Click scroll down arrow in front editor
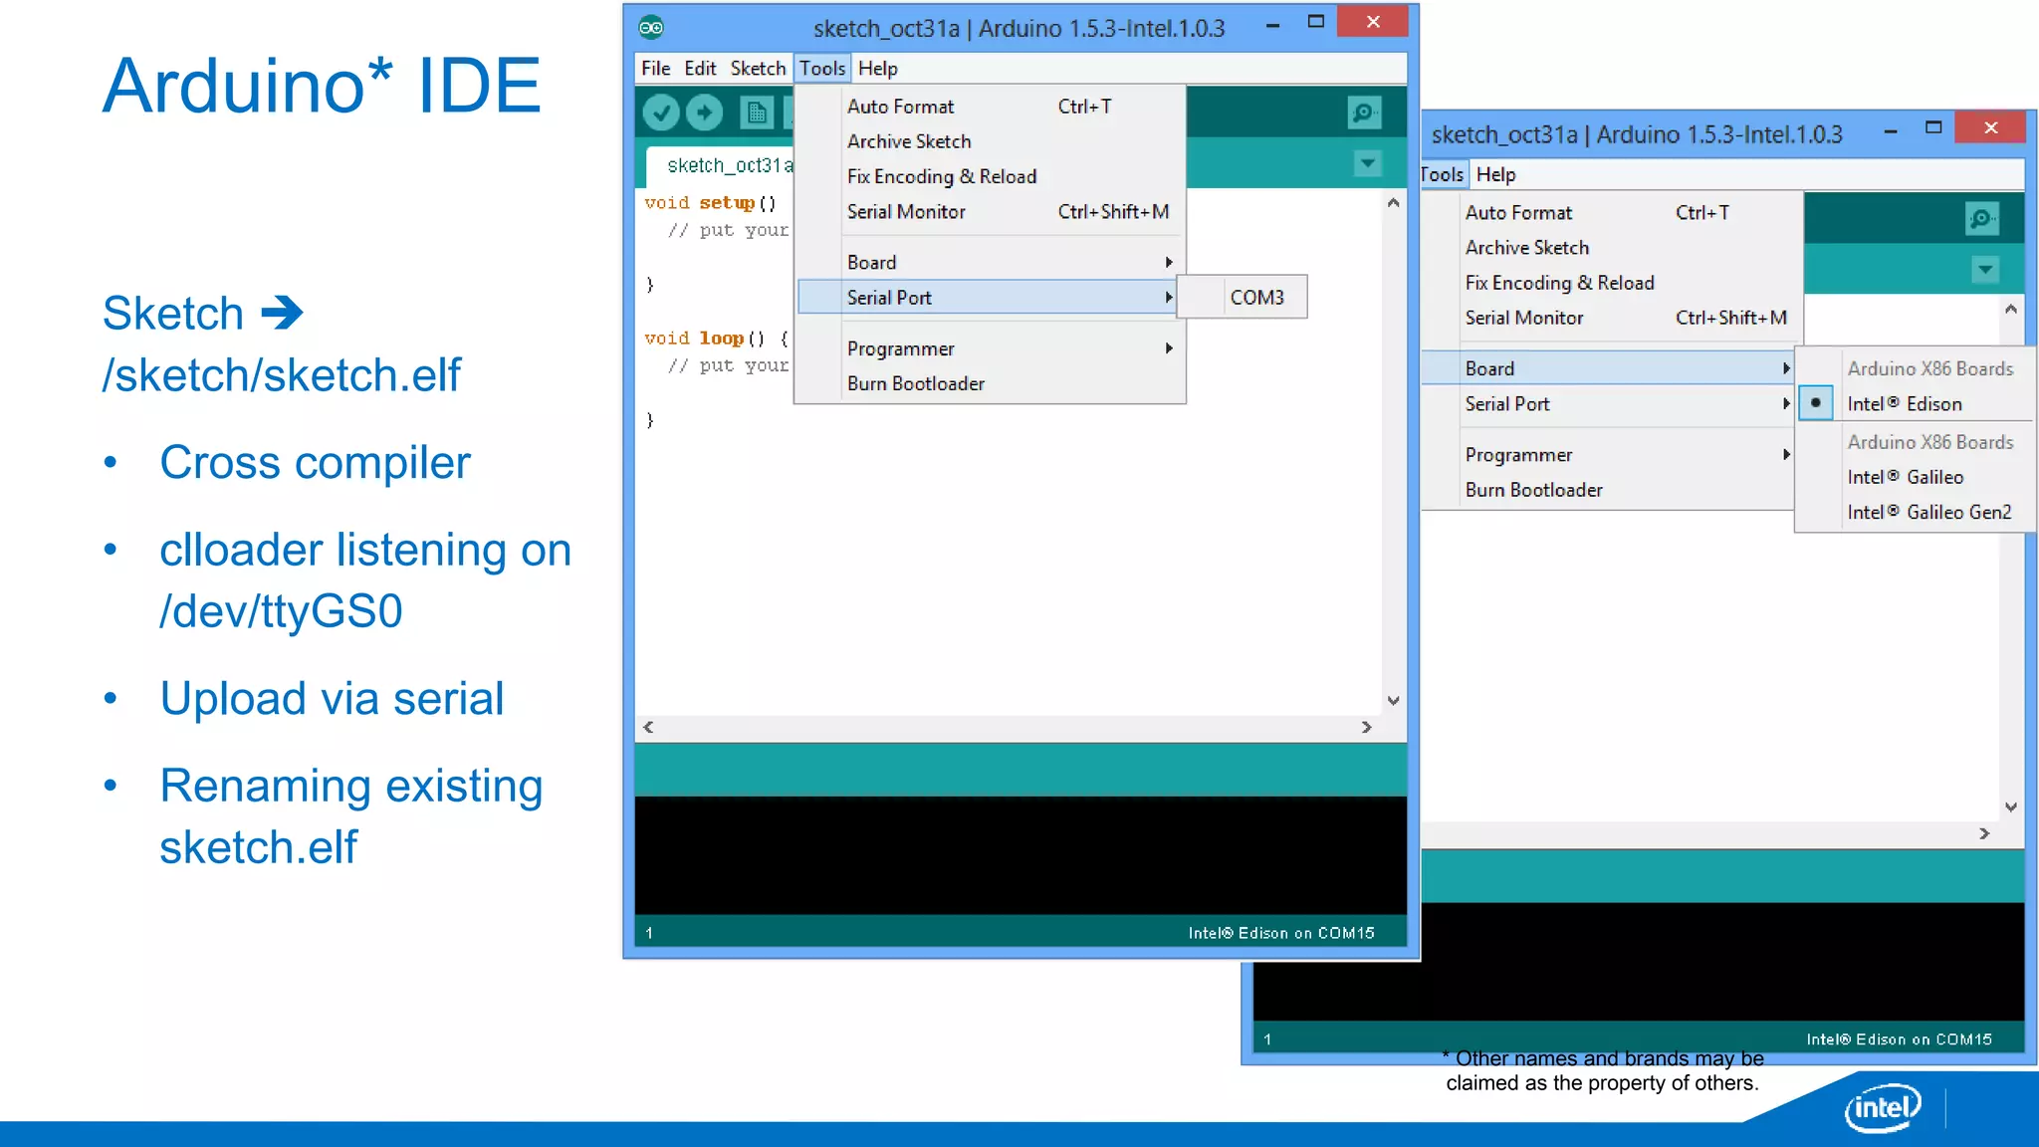This screenshot has width=2039, height=1147. tap(1394, 701)
